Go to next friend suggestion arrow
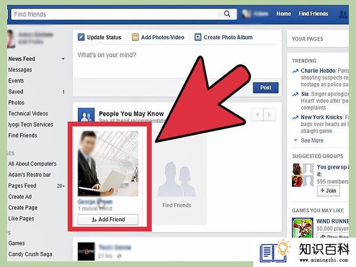356x267 pixels. click(x=269, y=114)
